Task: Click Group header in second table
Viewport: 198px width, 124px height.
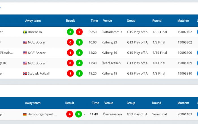Action: (131, 103)
